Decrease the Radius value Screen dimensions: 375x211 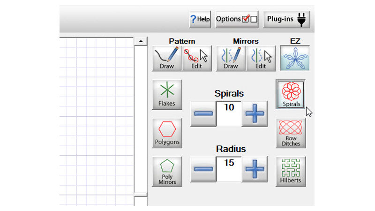203,169
